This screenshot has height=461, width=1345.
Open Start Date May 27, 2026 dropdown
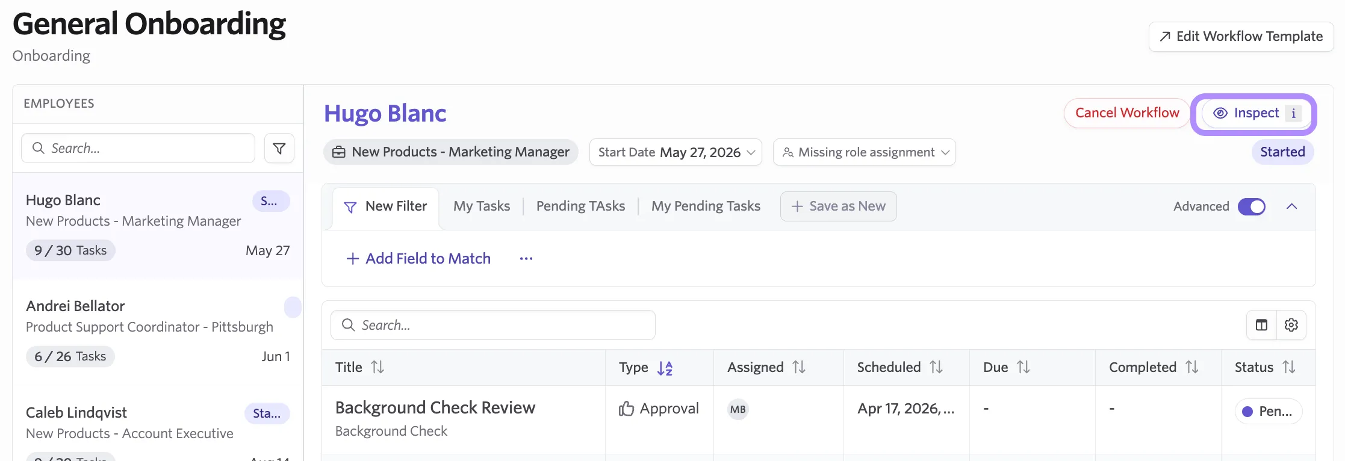pyautogui.click(x=676, y=152)
